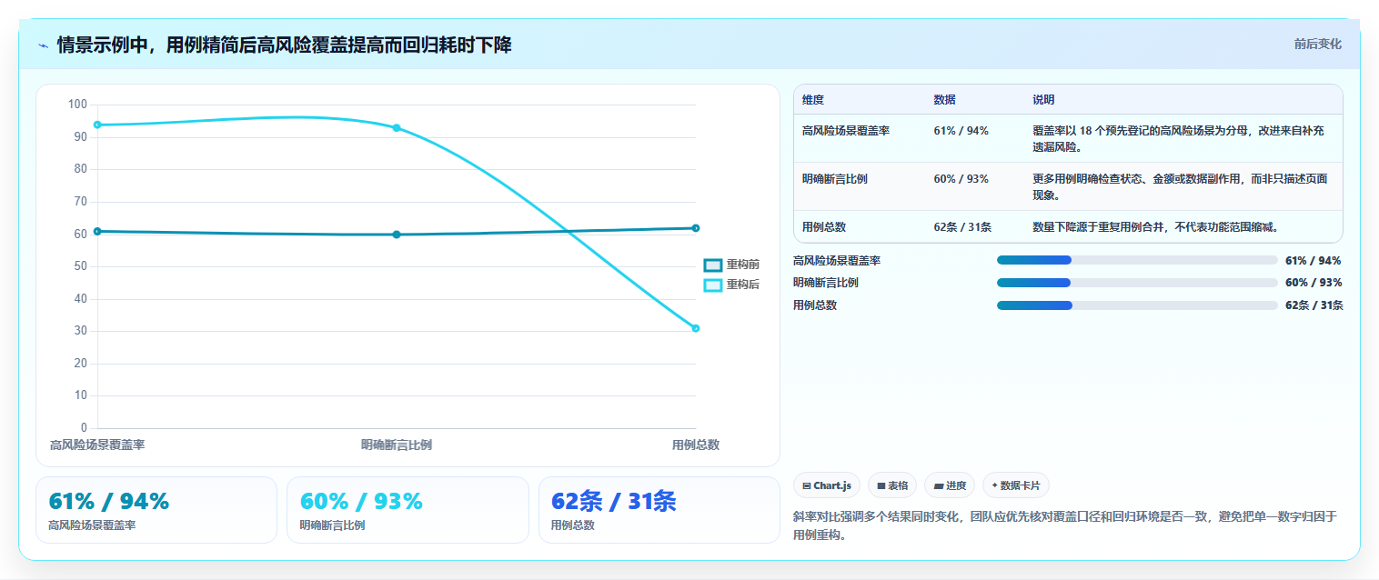Click the 重构前 point above the 明确断言比例 axis label
1379x580 pixels.
(x=397, y=235)
